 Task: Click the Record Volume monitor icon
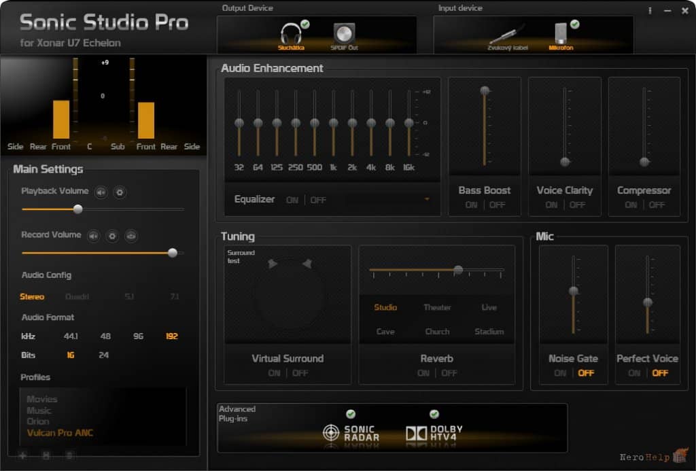click(131, 236)
